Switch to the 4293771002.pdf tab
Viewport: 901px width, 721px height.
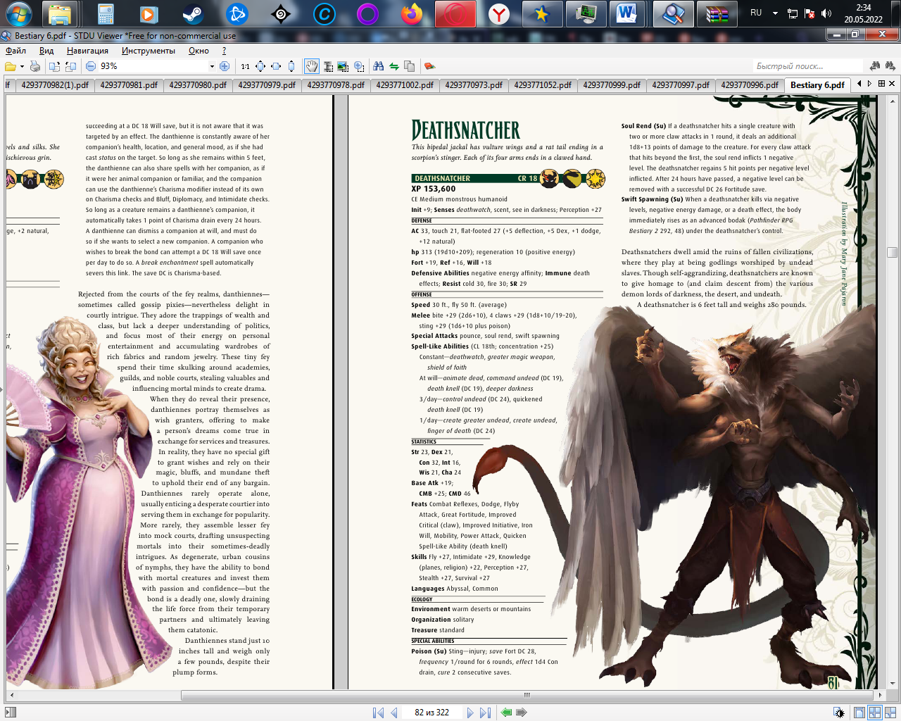click(x=405, y=85)
